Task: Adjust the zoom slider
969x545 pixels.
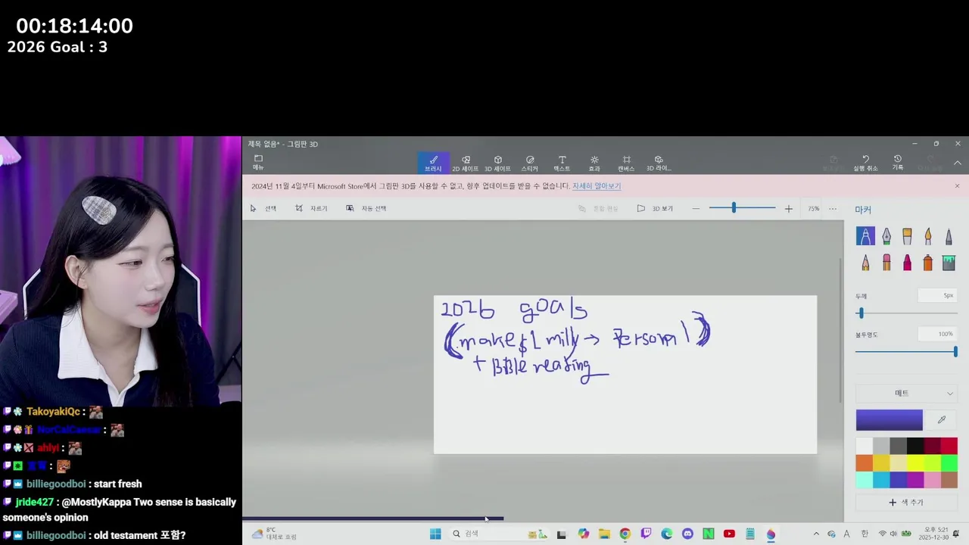Action: tap(742, 208)
